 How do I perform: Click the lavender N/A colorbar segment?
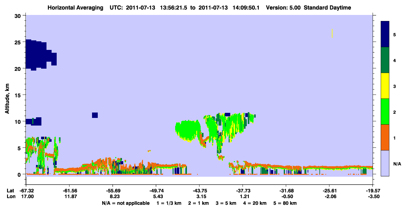click(x=385, y=163)
